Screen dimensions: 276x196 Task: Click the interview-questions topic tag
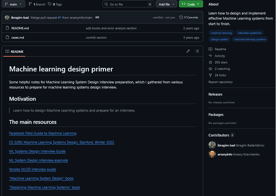click(x=250, y=33)
